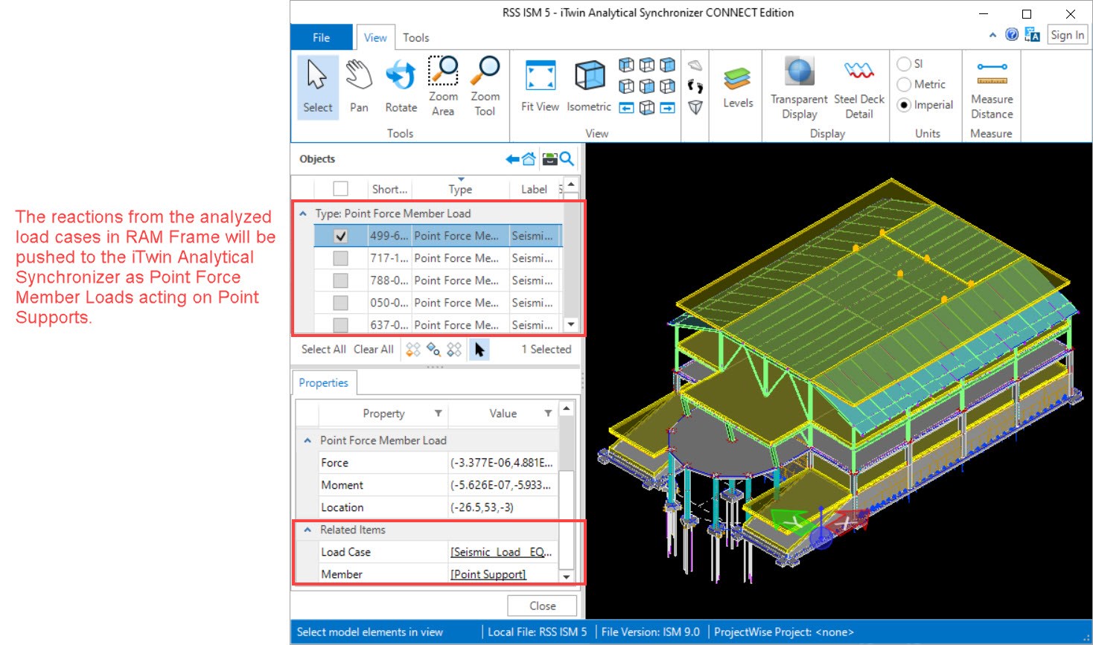Activate the Rotate tool
The image size is (1093, 645).
(401, 87)
